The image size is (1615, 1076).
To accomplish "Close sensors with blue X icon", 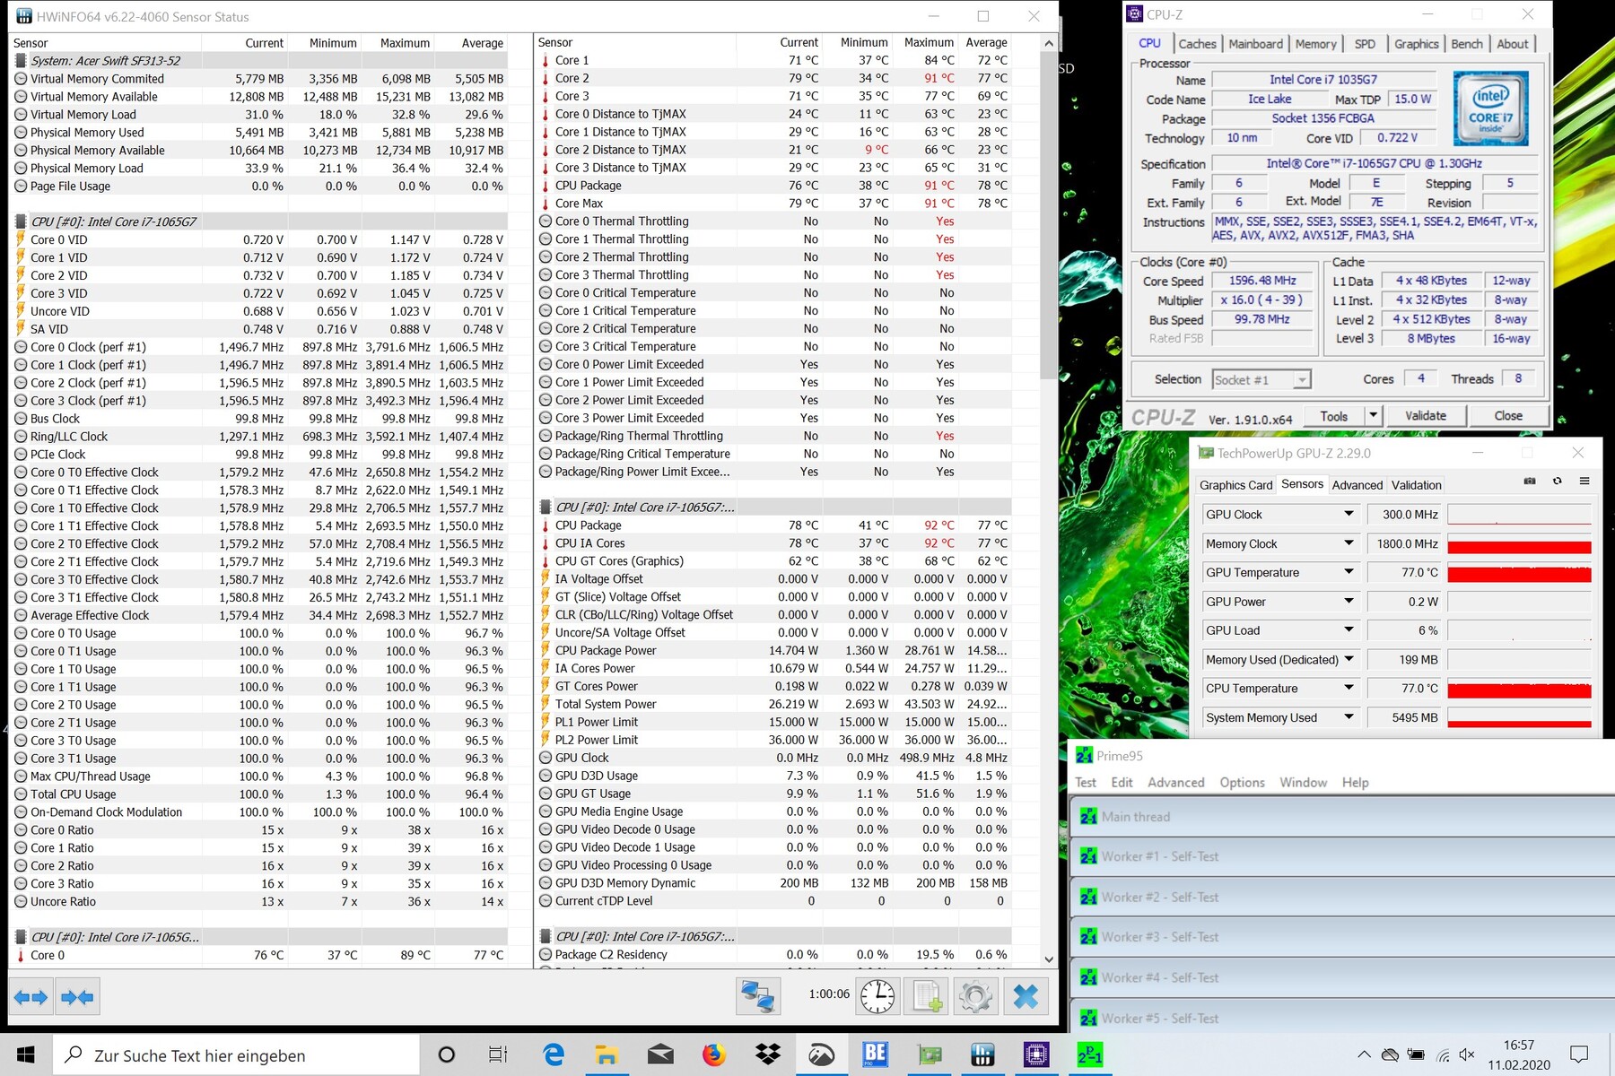I will pos(1026,996).
